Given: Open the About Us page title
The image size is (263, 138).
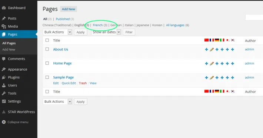Looking at the screenshot, I should [x=60, y=49].
